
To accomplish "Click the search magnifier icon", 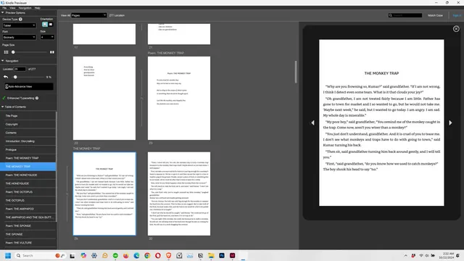I will tap(391, 15).
